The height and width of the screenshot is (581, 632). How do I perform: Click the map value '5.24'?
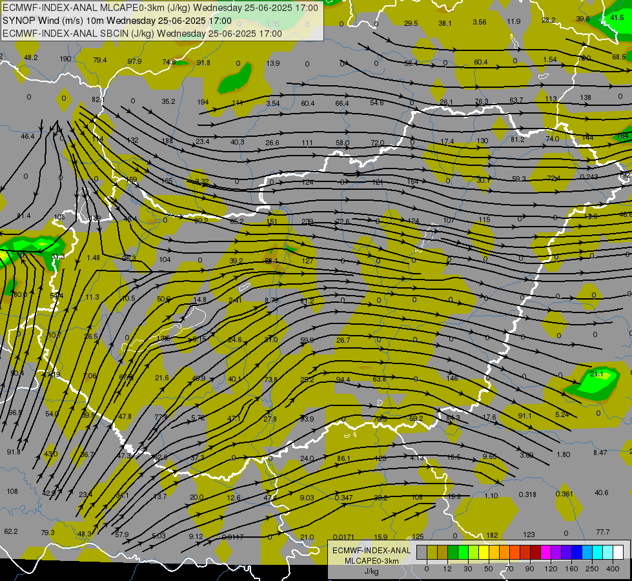point(562,414)
